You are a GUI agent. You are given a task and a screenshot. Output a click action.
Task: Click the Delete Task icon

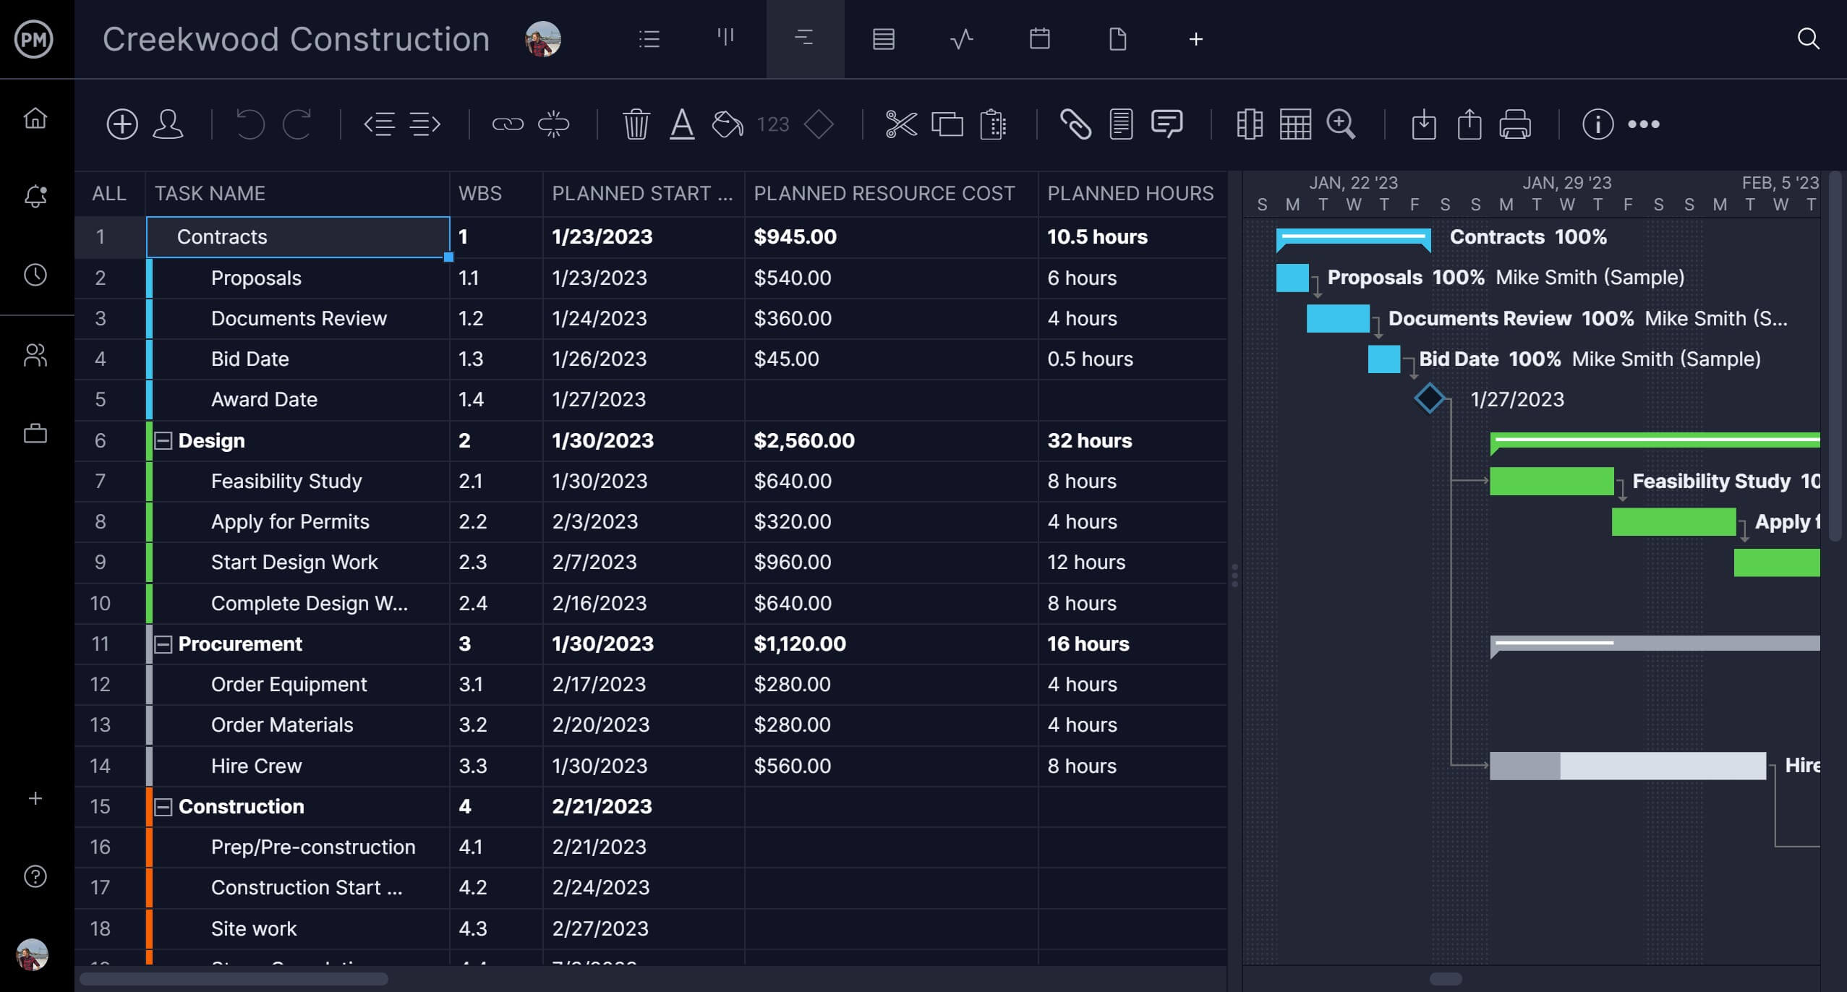[x=635, y=124]
